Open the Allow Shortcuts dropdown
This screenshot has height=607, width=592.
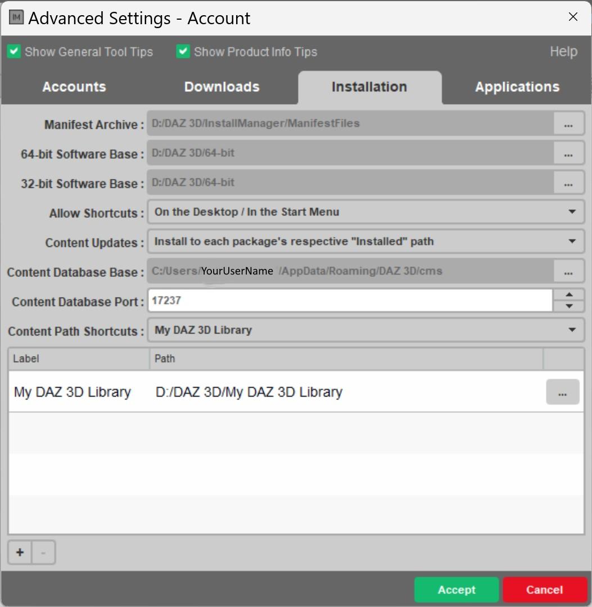(365, 212)
